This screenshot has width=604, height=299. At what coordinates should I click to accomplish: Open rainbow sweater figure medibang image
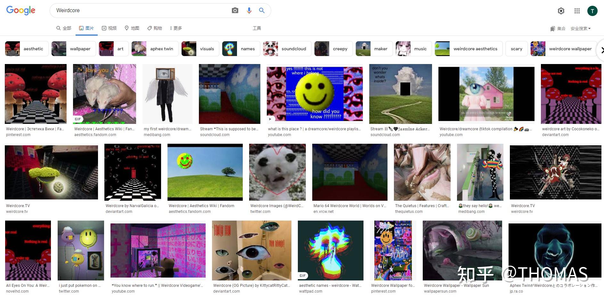[480, 172]
